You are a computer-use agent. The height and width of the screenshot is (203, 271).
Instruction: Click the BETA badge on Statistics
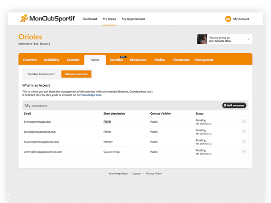[123, 57]
